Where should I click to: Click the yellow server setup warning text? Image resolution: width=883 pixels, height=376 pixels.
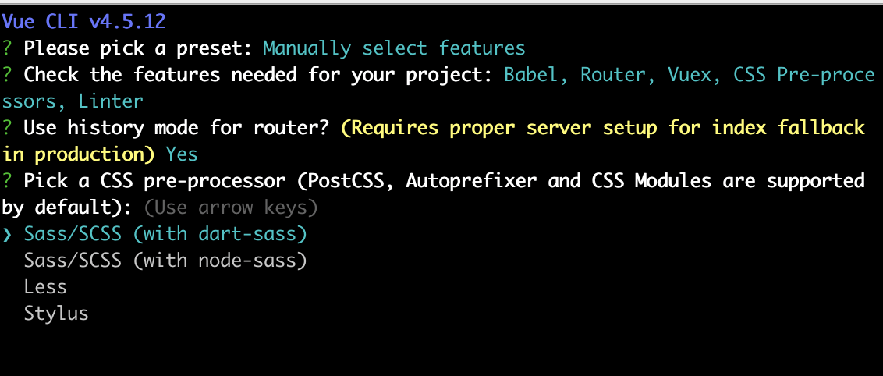click(434, 140)
